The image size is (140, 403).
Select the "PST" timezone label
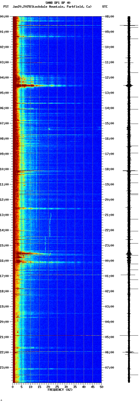point(6,7)
